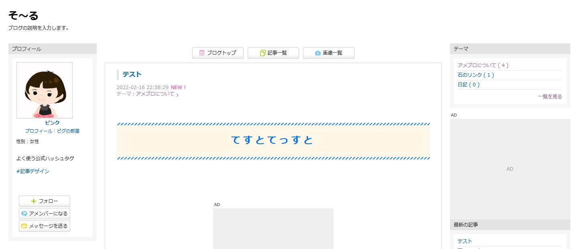The width and height of the screenshot is (582, 249).
Task: Click the large AD banner on right
Action: point(510,169)
